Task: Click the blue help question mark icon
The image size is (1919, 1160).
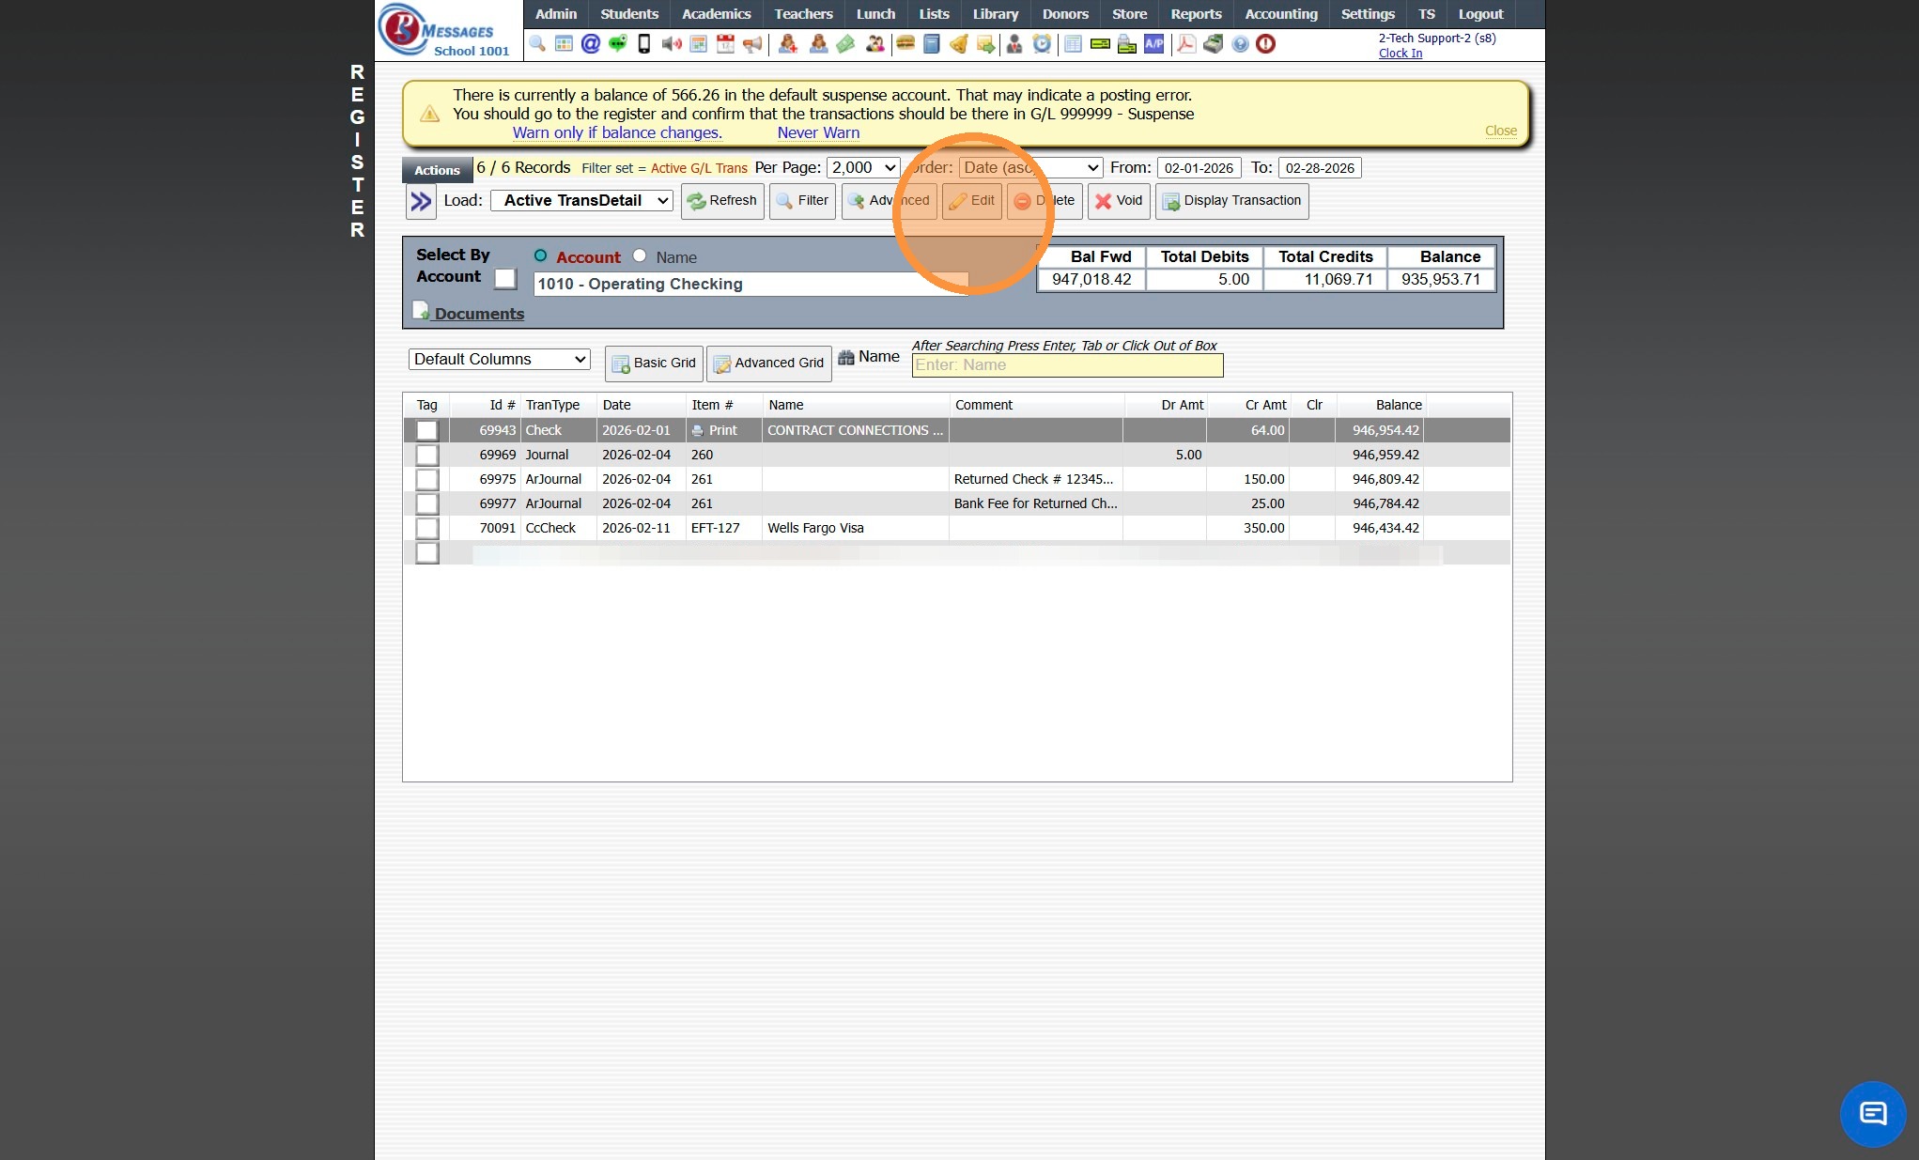Action: [x=1240, y=44]
